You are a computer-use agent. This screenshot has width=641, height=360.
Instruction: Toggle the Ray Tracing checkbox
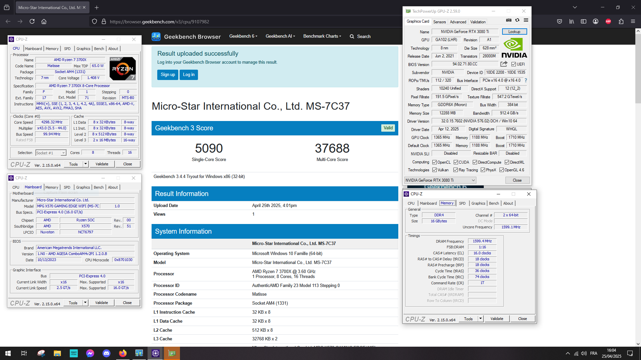(455, 170)
